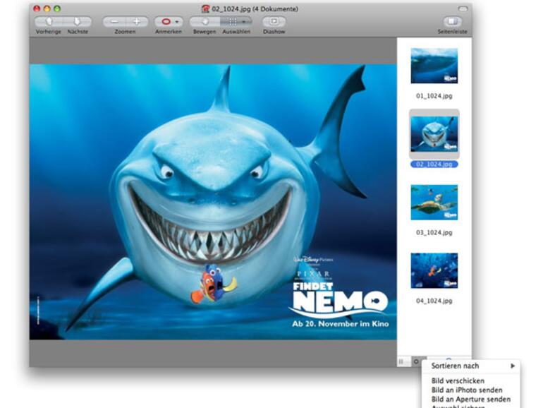Click the file name label 03_1024.jpg
Image resolution: width=543 pixels, height=408 pixels.
click(x=434, y=232)
